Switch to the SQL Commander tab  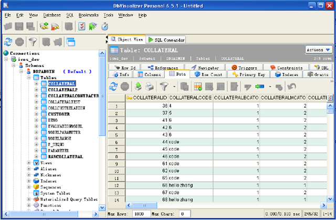click(166, 40)
